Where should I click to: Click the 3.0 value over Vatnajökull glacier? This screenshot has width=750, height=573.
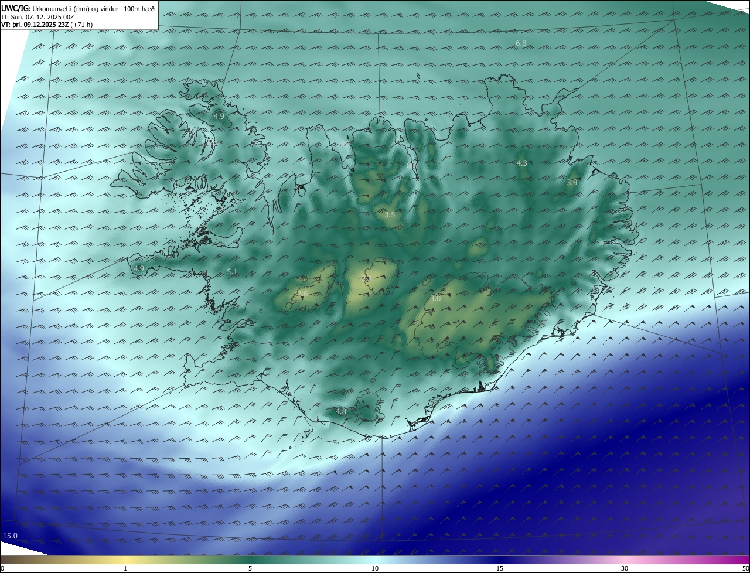[435, 299]
